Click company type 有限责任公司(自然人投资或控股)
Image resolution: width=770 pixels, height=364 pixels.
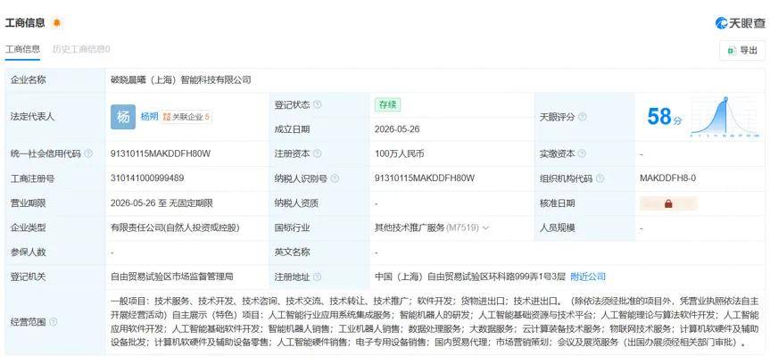[x=175, y=227]
